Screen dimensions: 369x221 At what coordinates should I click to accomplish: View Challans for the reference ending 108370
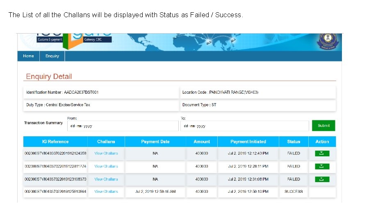click(x=106, y=179)
